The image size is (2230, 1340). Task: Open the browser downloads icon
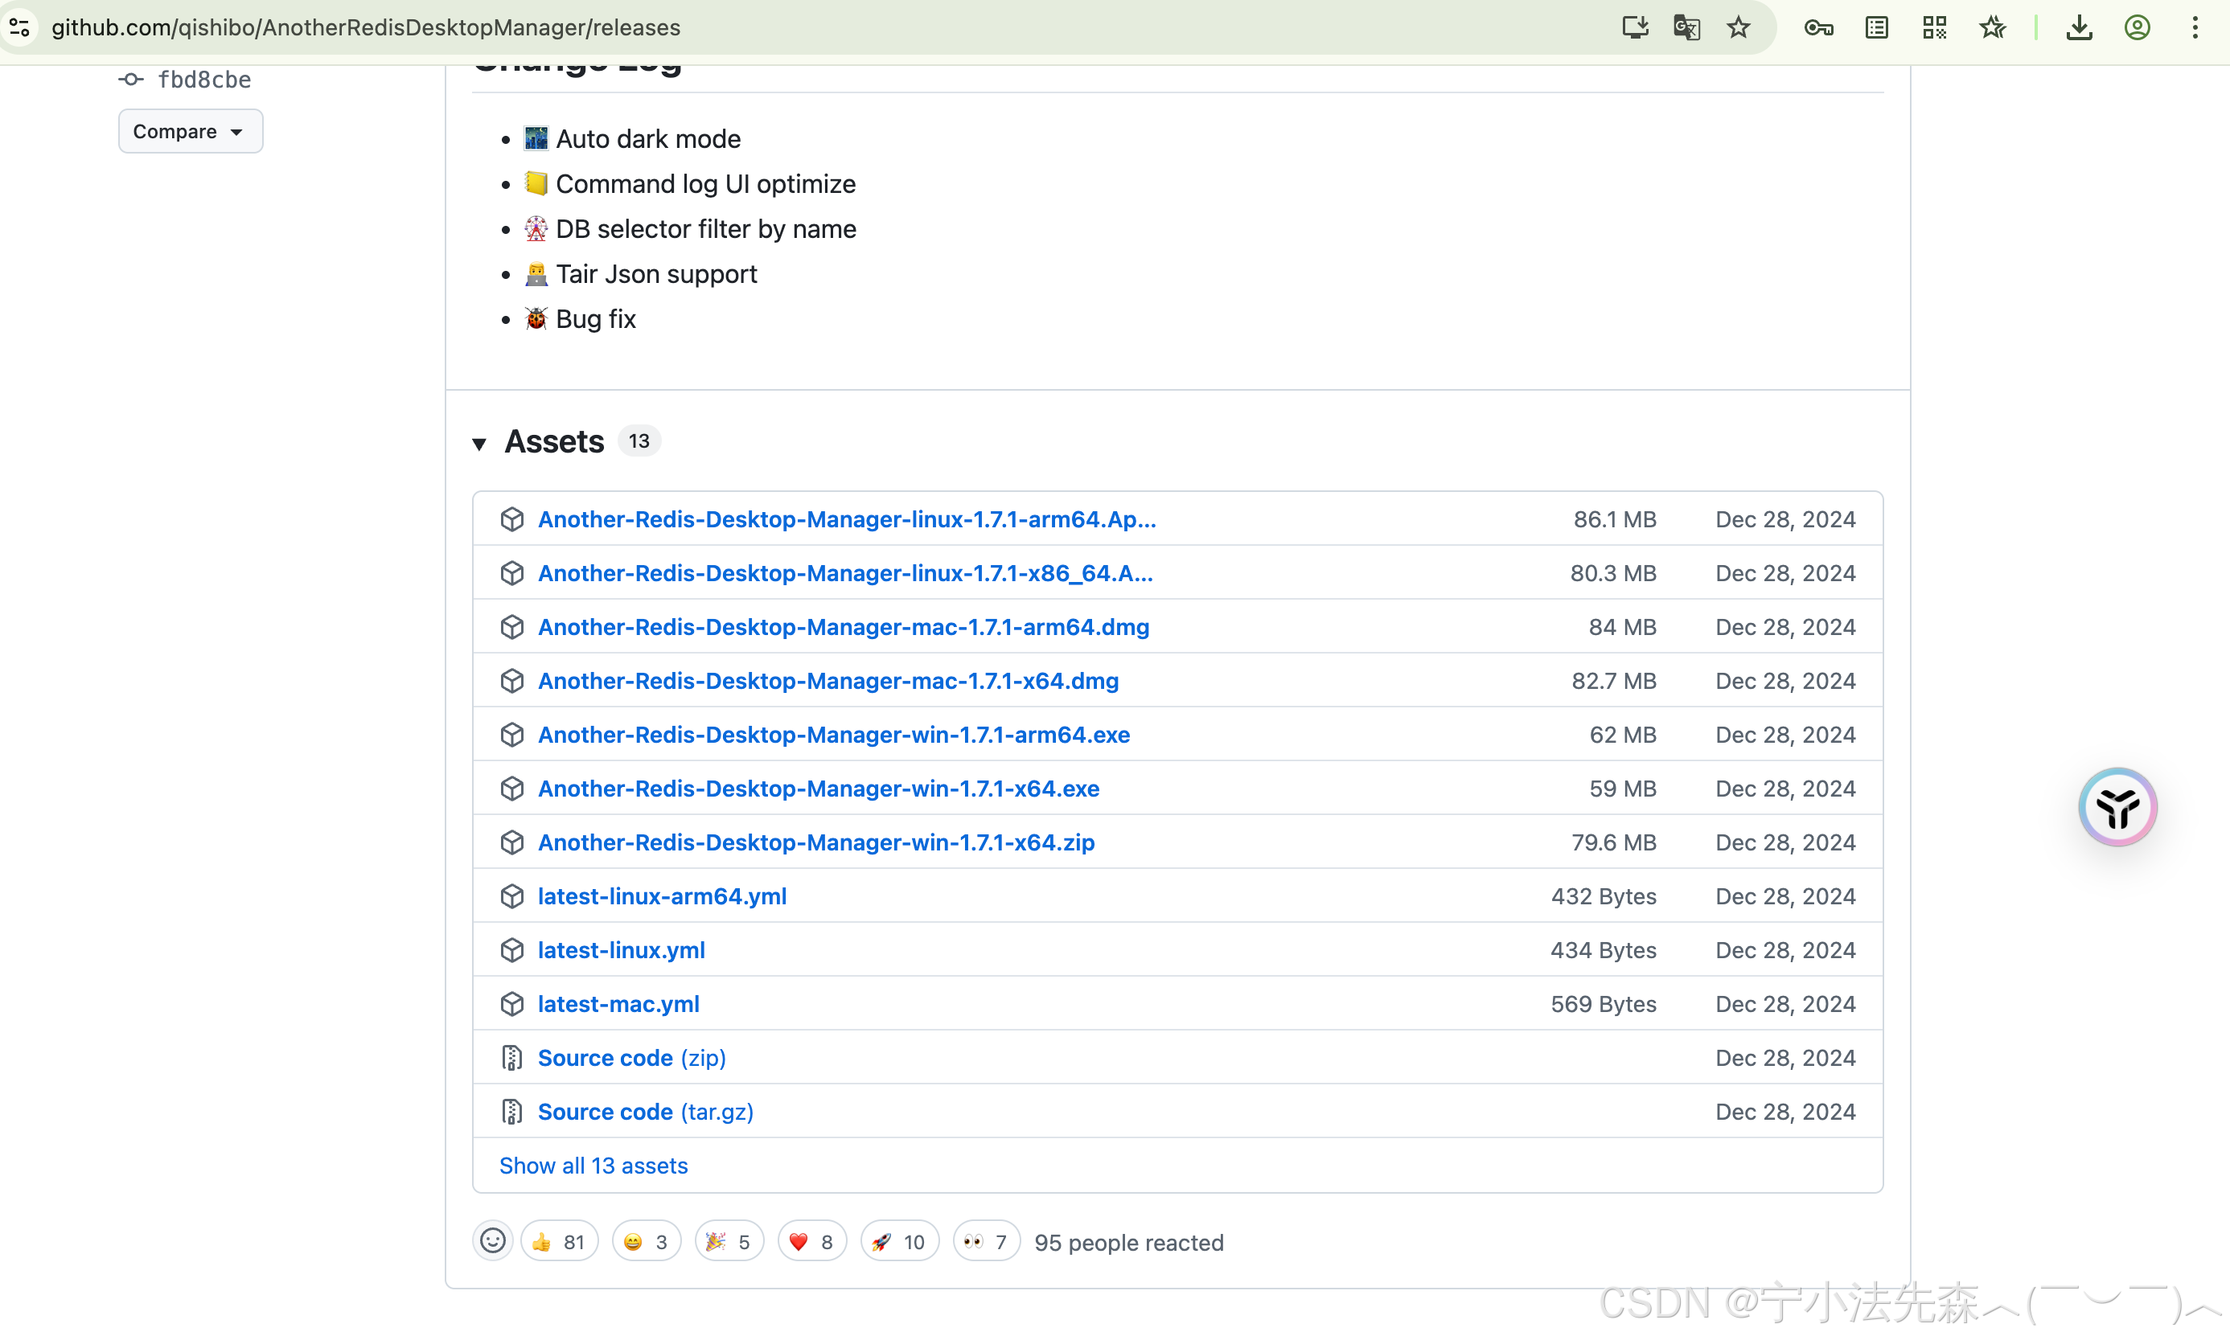pyautogui.click(x=2080, y=27)
